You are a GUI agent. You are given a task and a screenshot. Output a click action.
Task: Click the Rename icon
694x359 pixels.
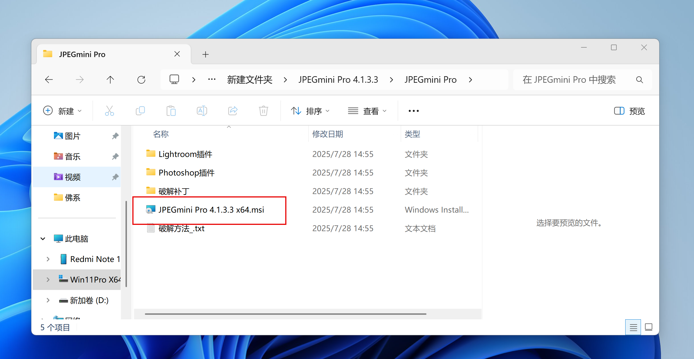[202, 111]
